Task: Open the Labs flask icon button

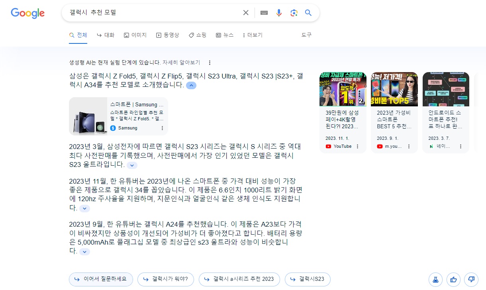Action: (x=435, y=279)
